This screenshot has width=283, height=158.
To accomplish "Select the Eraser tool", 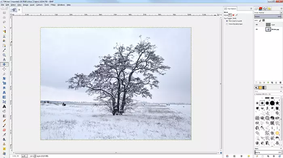I will (x=4, y=130).
